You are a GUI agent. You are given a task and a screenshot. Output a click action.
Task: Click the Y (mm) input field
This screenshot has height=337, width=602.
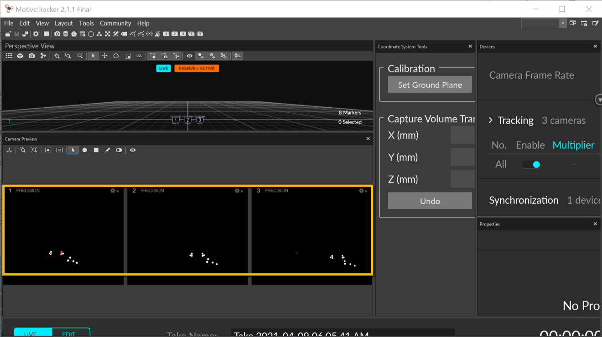[462, 157]
